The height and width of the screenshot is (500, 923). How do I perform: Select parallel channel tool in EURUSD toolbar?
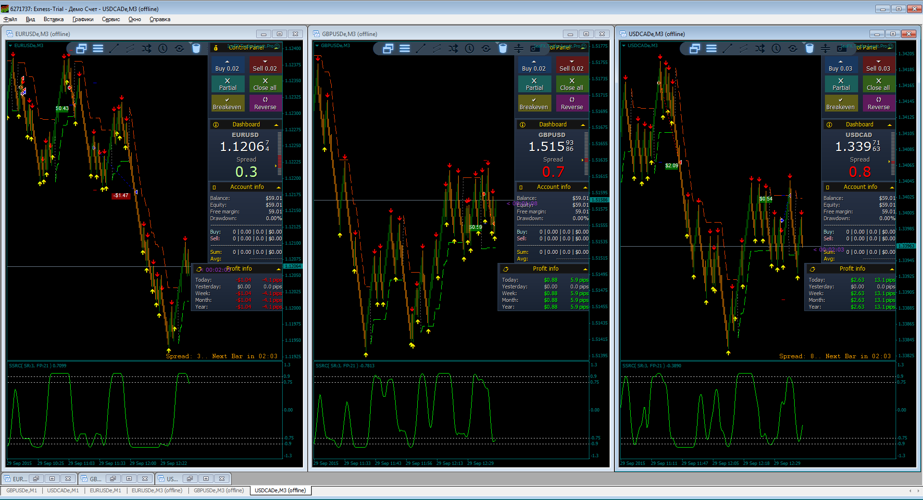click(x=130, y=49)
